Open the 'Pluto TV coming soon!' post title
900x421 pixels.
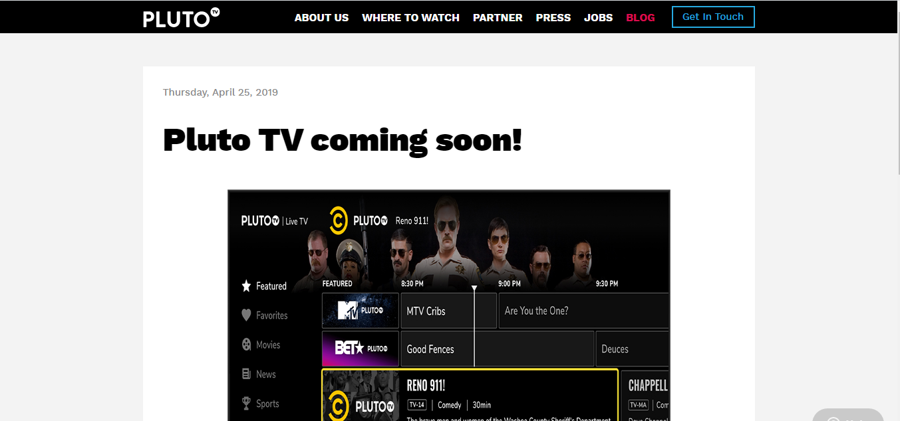(x=343, y=140)
